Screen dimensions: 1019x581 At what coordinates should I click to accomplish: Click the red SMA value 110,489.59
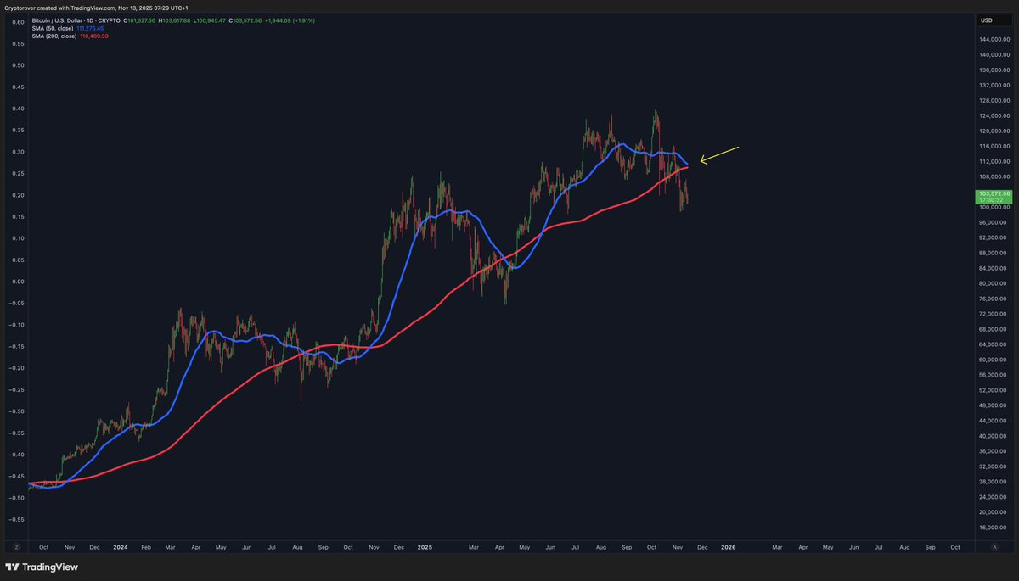pyautogui.click(x=93, y=36)
